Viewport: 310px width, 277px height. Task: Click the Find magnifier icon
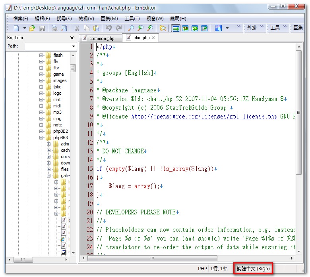click(x=131, y=28)
